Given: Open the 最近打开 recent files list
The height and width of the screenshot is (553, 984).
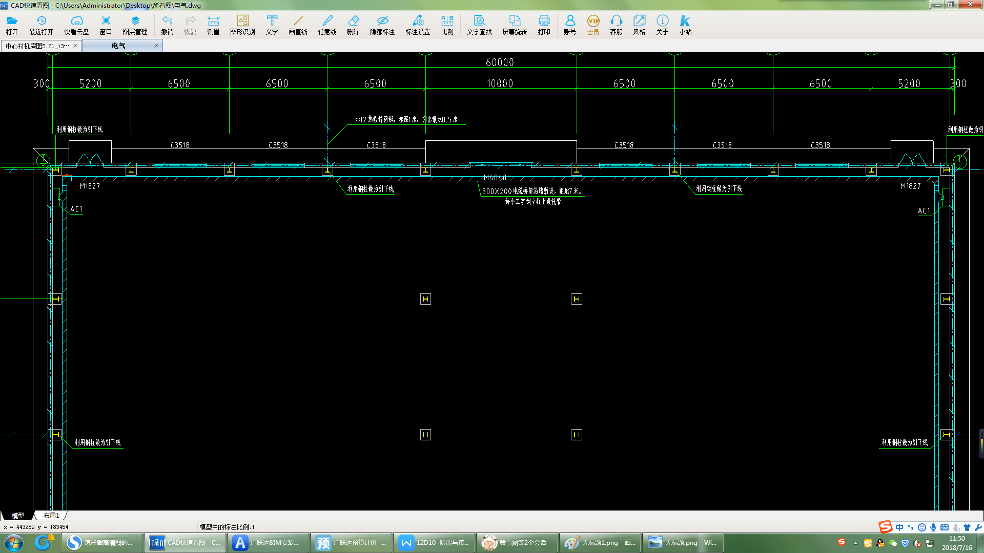Looking at the screenshot, I should (41, 25).
